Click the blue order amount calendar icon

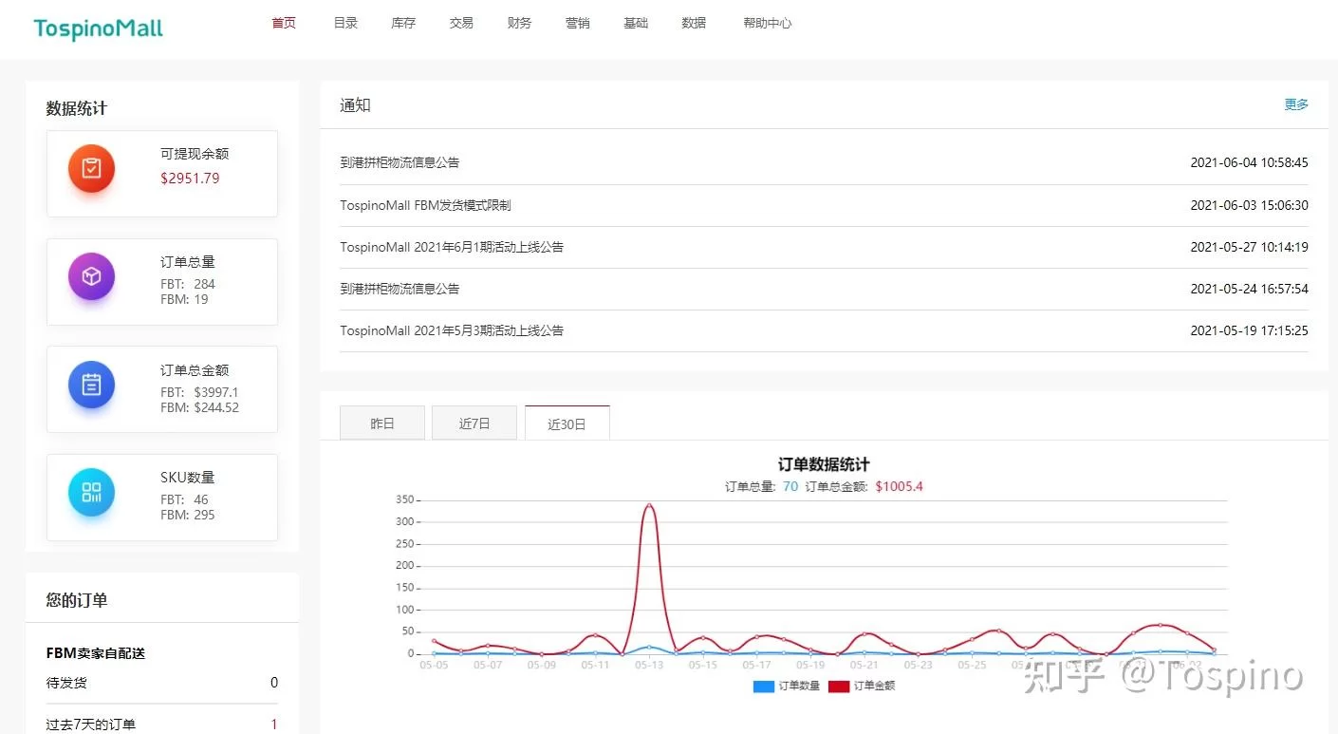91,385
